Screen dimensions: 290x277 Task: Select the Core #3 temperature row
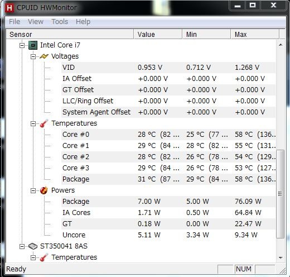click(x=168, y=168)
